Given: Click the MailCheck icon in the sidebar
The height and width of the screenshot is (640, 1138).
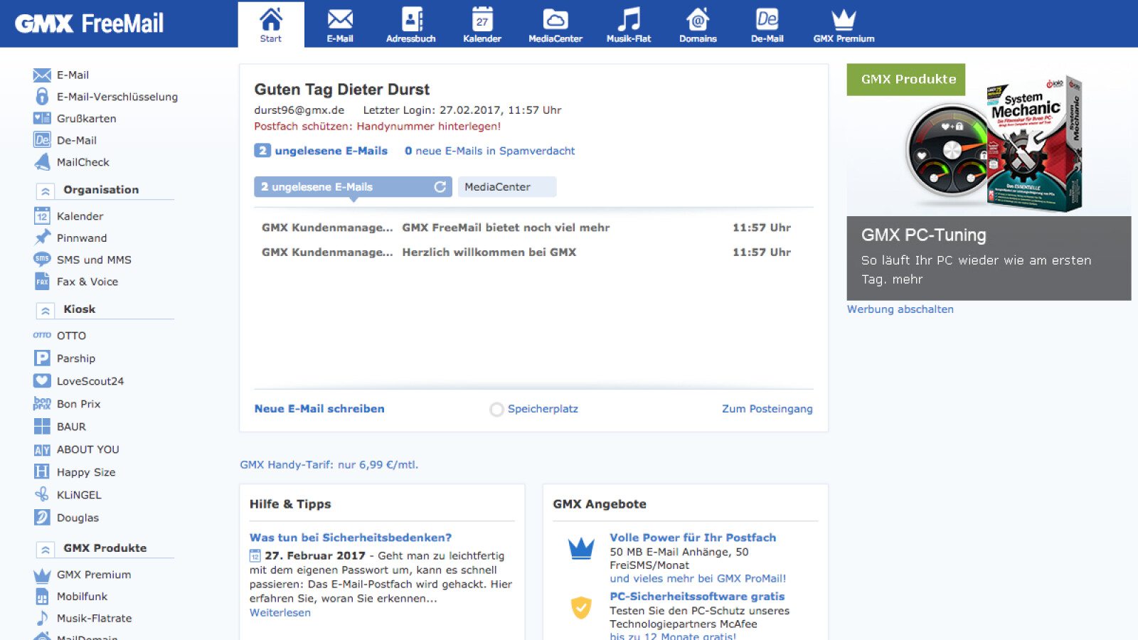Looking at the screenshot, I should 42,161.
